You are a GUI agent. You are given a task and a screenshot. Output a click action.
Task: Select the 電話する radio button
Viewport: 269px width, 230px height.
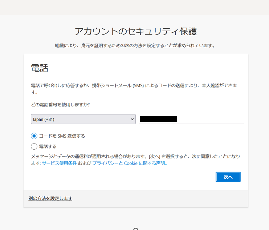(x=34, y=146)
